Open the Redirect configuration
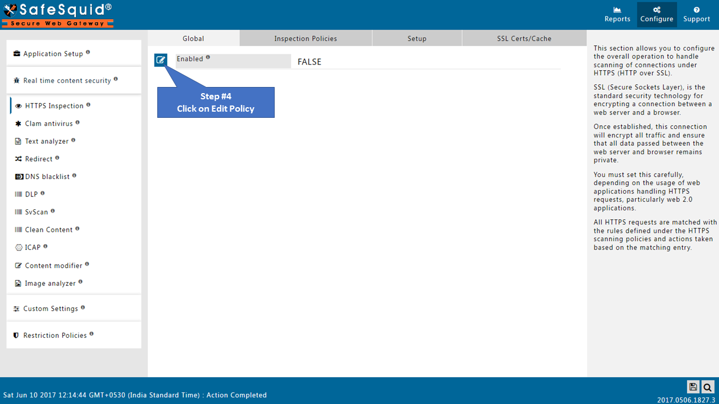Screen dimensions: 719x404 pos(40,159)
